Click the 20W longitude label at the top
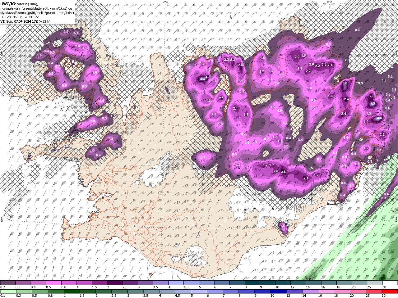Screen dimensions: 398x298 [x=165, y=2]
